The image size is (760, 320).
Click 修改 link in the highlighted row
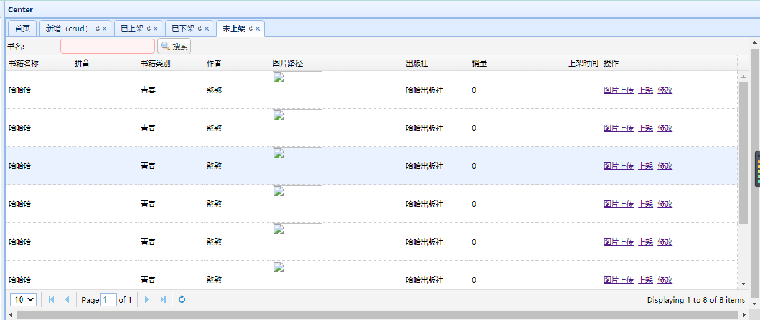pyautogui.click(x=665, y=166)
